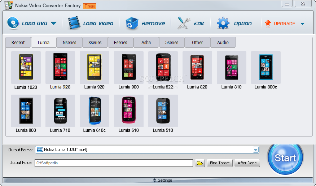Open Edit with the tools icon
The width and height of the screenshot is (316, 186).
click(184, 23)
